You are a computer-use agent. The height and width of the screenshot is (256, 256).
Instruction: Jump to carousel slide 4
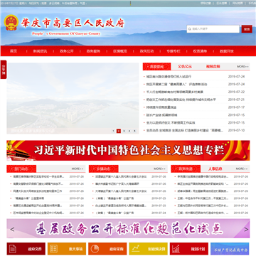(x=129, y=131)
